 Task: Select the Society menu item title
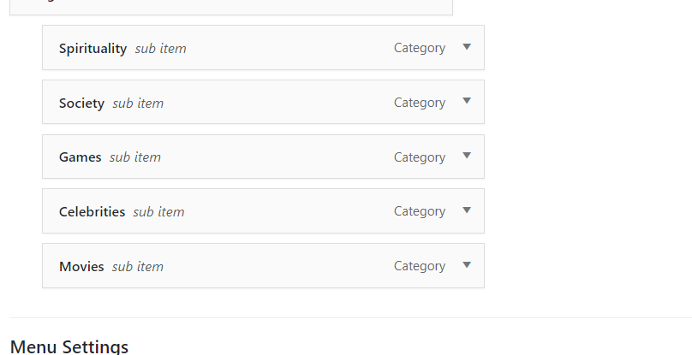tap(81, 104)
